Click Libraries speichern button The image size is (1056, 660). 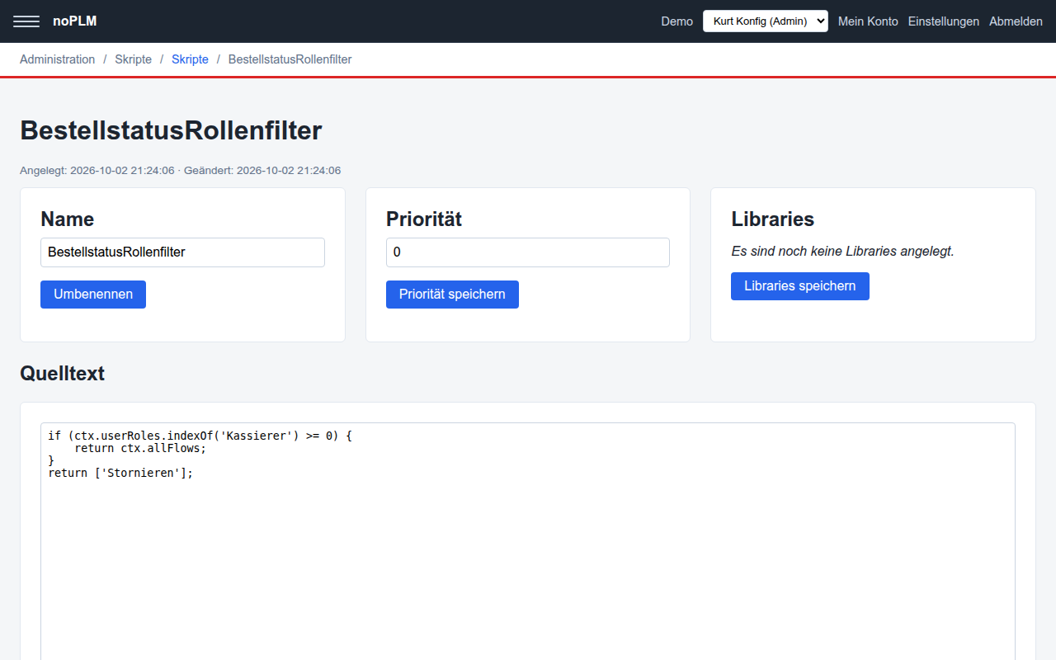[800, 286]
